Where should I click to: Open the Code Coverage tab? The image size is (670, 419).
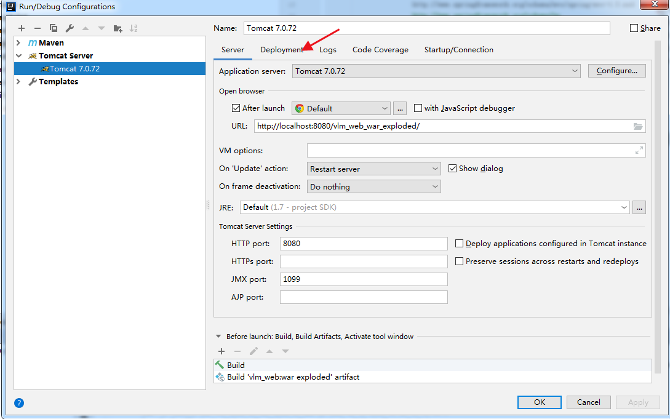(380, 50)
